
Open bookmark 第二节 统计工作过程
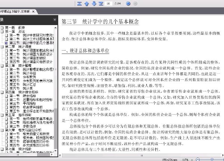point(32,39)
